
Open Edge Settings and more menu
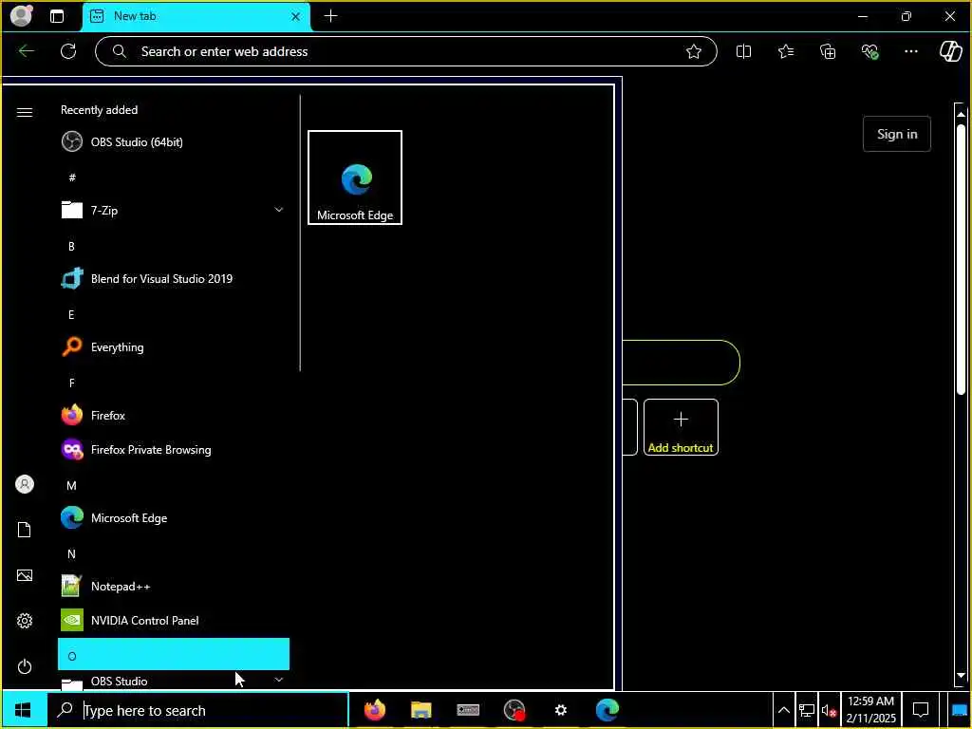910,51
